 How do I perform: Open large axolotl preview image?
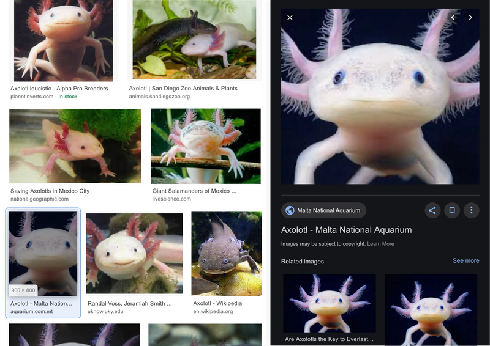(380, 96)
